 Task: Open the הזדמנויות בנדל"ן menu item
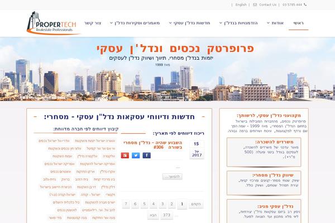(x=241, y=23)
